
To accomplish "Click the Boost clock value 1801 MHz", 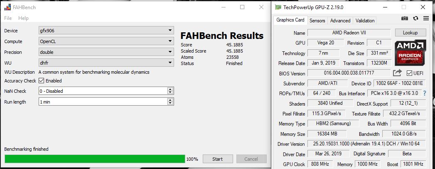I will [x=413, y=164].
